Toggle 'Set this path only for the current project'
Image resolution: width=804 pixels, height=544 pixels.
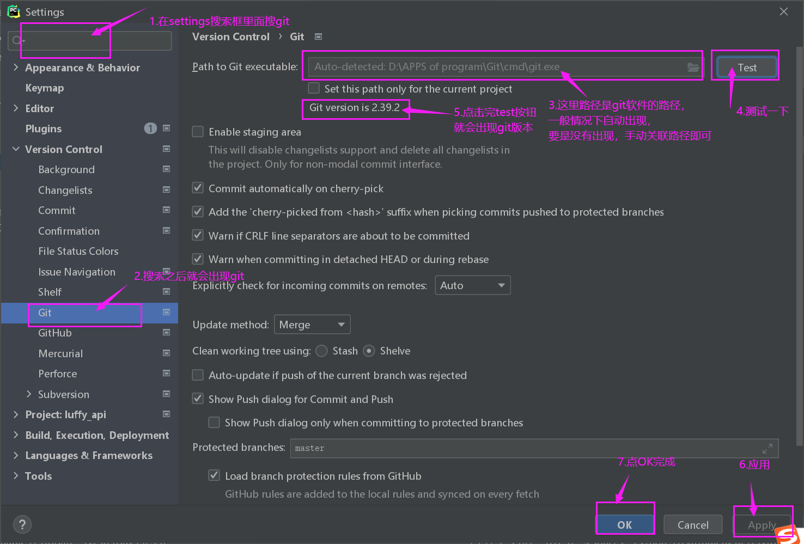pos(314,88)
